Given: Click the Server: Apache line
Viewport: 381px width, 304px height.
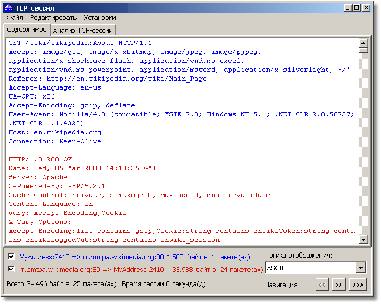Looking at the screenshot, I should tap(38, 177).
